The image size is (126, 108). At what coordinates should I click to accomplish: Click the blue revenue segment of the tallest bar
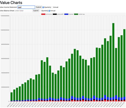[113, 98]
